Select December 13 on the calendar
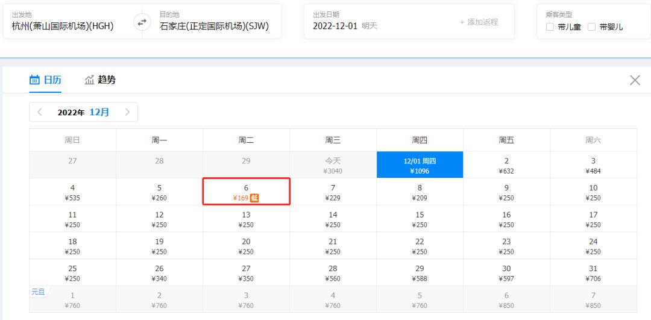Screen dimensions: 651x320 pos(246,218)
